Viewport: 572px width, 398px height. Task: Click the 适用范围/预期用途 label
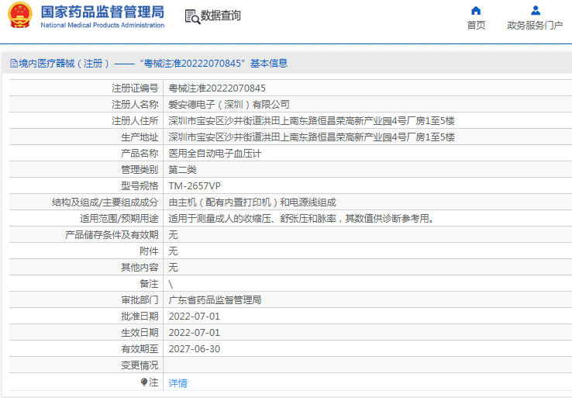(119, 219)
